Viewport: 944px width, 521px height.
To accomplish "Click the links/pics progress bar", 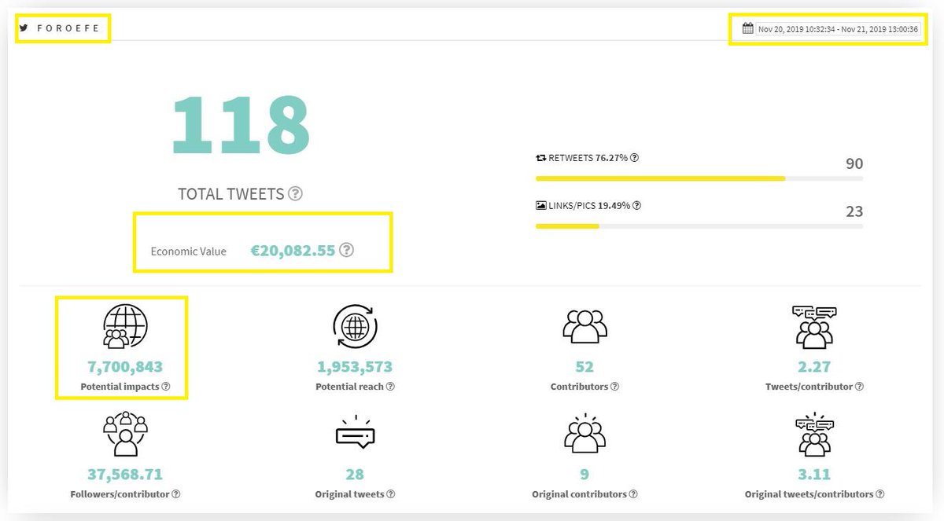I will pyautogui.click(x=699, y=226).
